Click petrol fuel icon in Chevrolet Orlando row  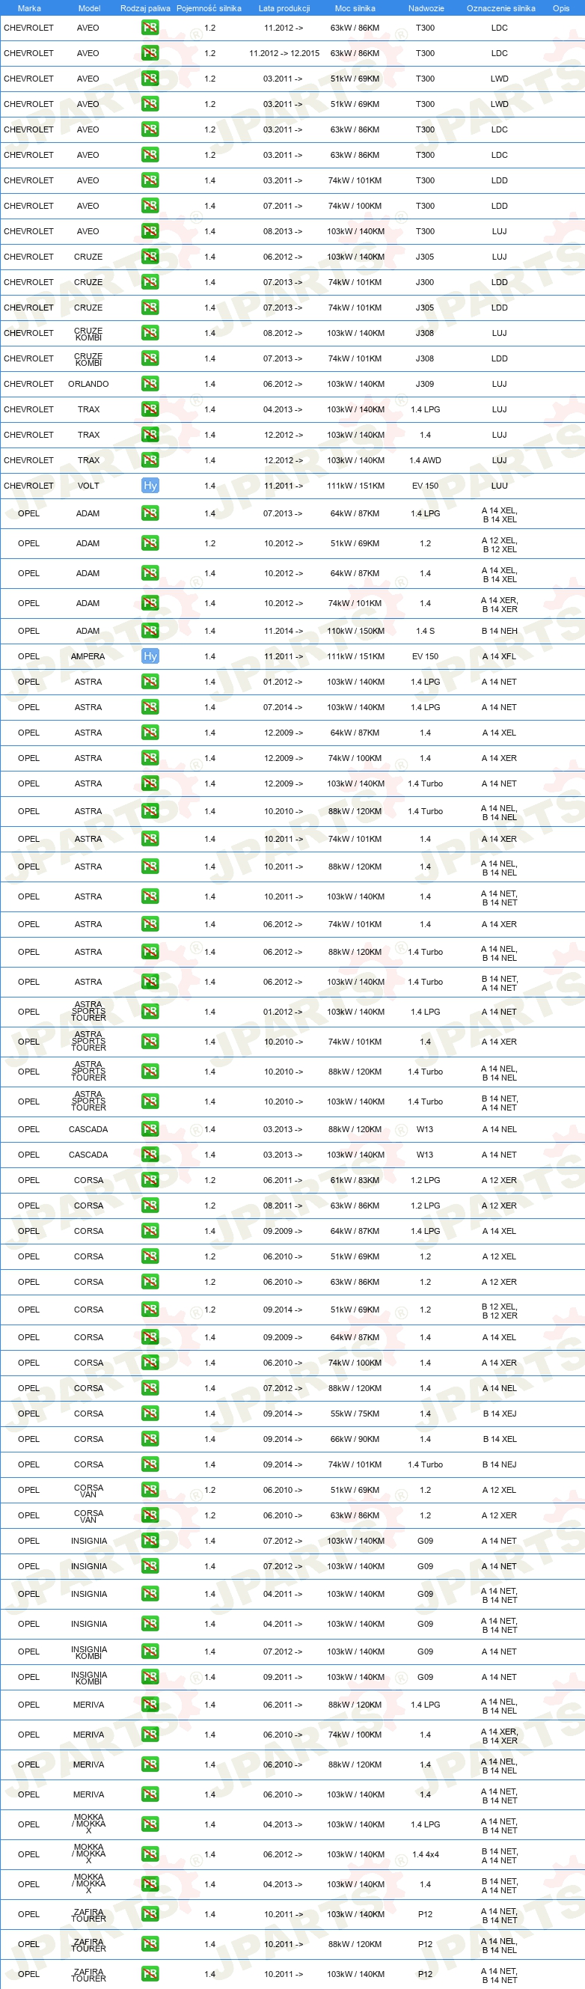(150, 384)
